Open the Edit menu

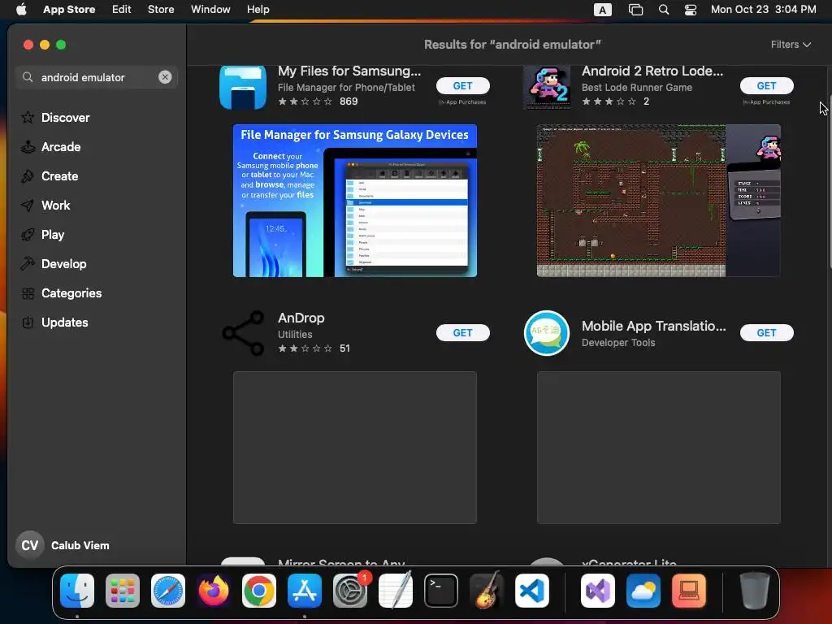(x=122, y=9)
